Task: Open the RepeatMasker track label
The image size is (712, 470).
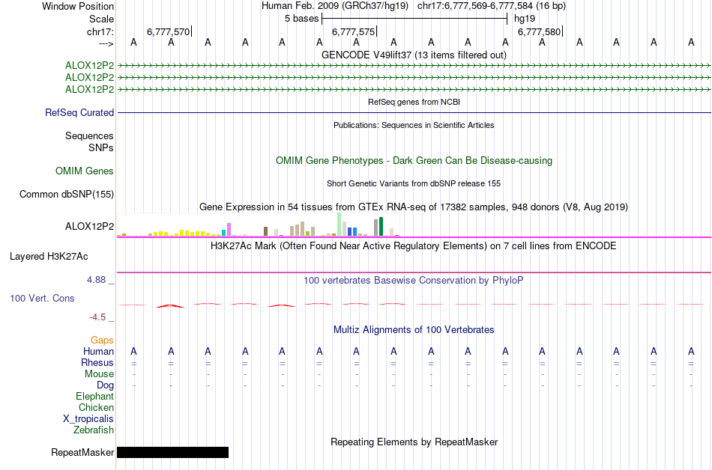Action: pyautogui.click(x=82, y=452)
